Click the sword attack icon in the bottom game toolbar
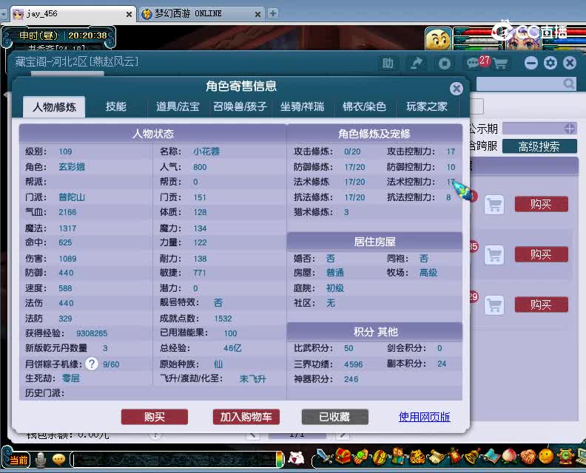The width and height of the screenshot is (586, 473). point(324,457)
